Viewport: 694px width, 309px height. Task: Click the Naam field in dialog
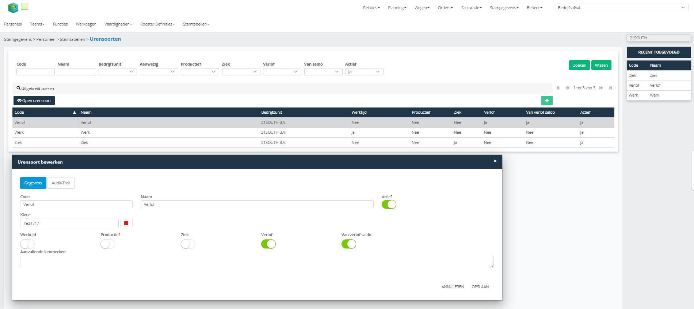257,204
